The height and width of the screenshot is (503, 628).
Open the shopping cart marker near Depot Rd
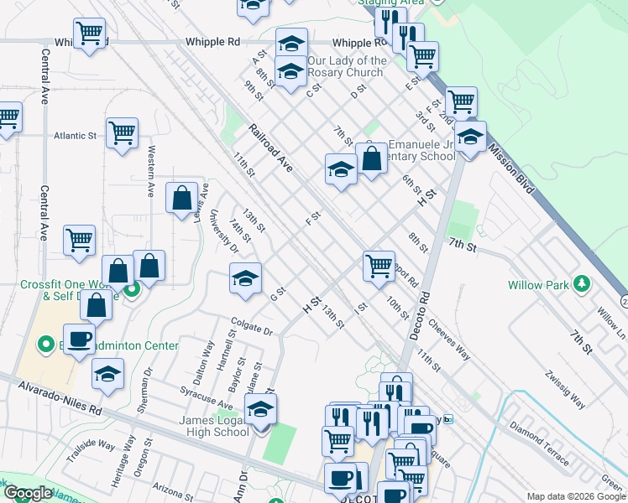pyautogui.click(x=379, y=267)
